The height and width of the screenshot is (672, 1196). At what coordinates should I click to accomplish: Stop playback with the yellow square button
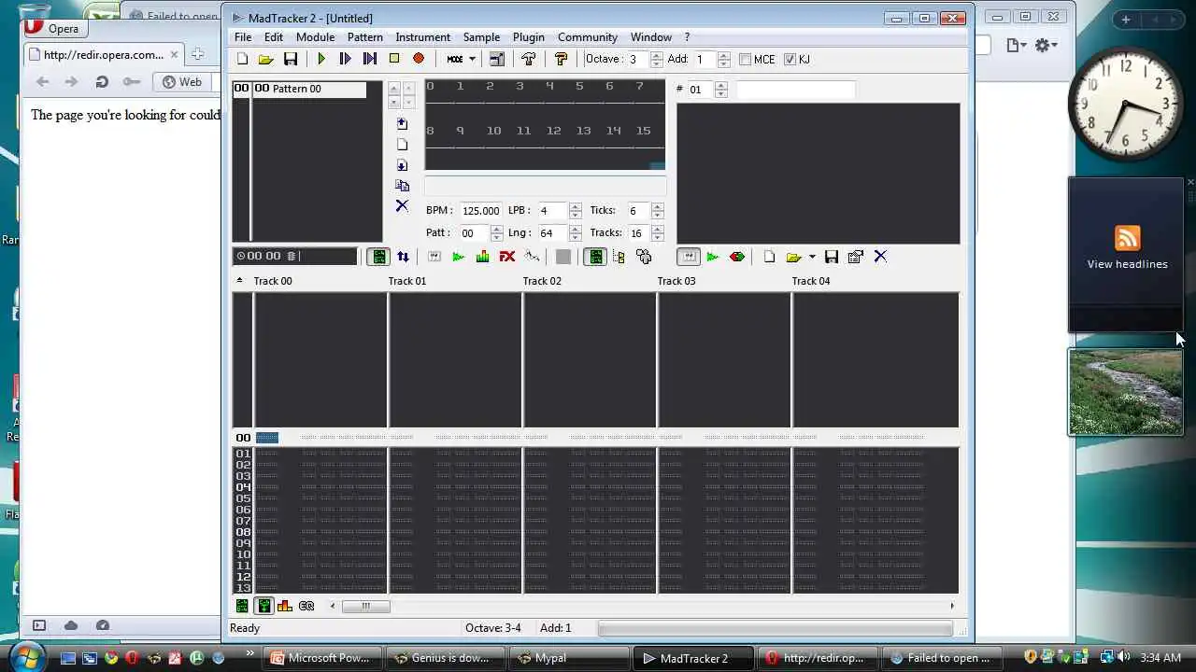pyautogui.click(x=394, y=59)
